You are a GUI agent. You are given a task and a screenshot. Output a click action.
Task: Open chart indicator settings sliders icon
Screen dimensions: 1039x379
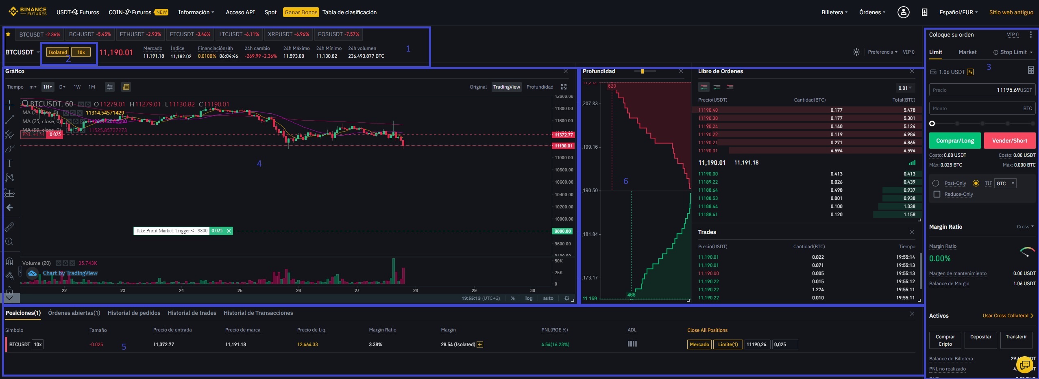[110, 87]
